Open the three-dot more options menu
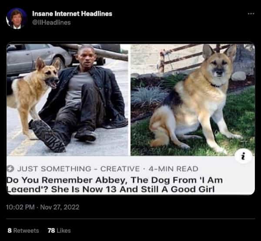Viewport: 261px width, 241px height. pyautogui.click(x=251, y=13)
